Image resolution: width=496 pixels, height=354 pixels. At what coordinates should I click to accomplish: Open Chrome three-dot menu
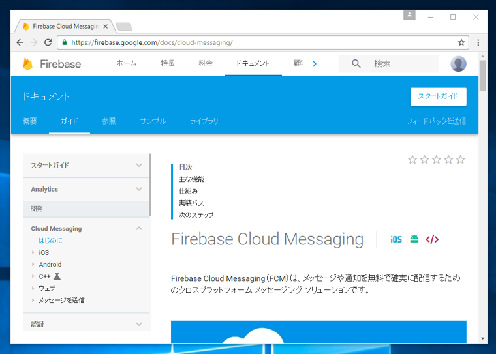click(x=478, y=42)
